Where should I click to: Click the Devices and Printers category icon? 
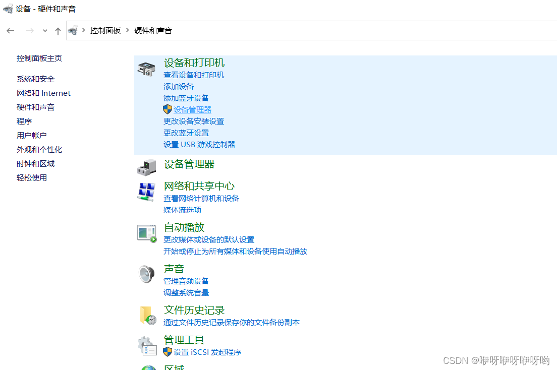tap(146, 69)
